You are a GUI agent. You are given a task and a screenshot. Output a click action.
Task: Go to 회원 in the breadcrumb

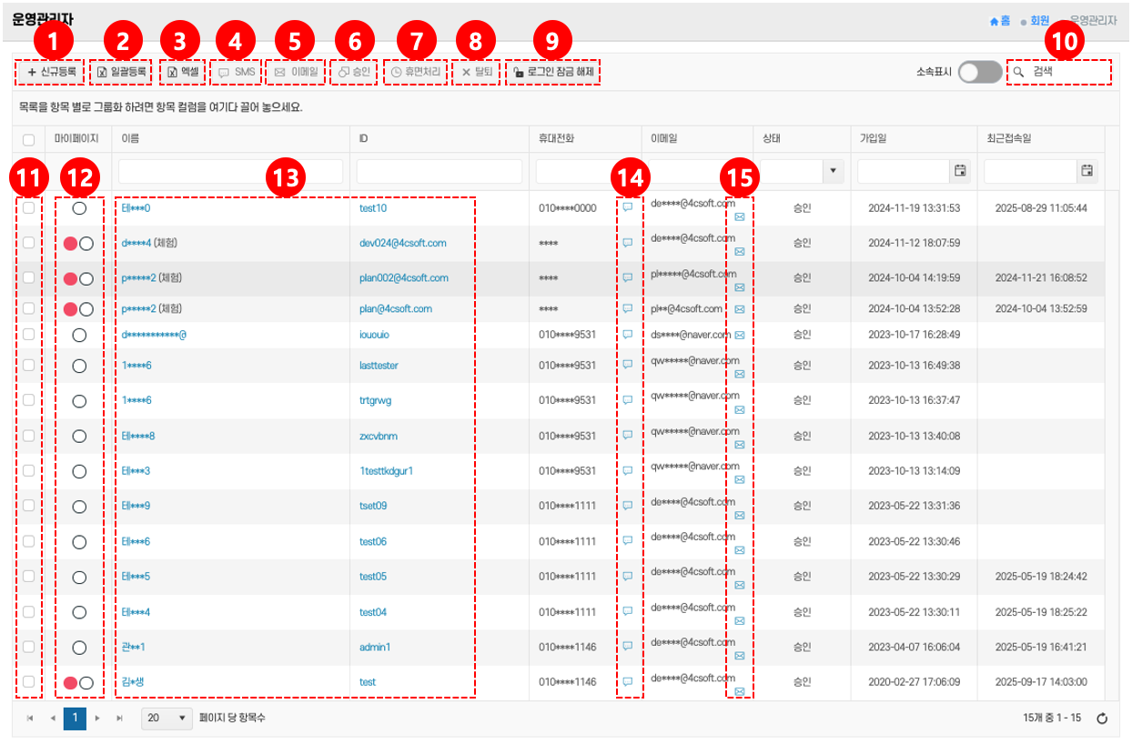(x=1039, y=20)
